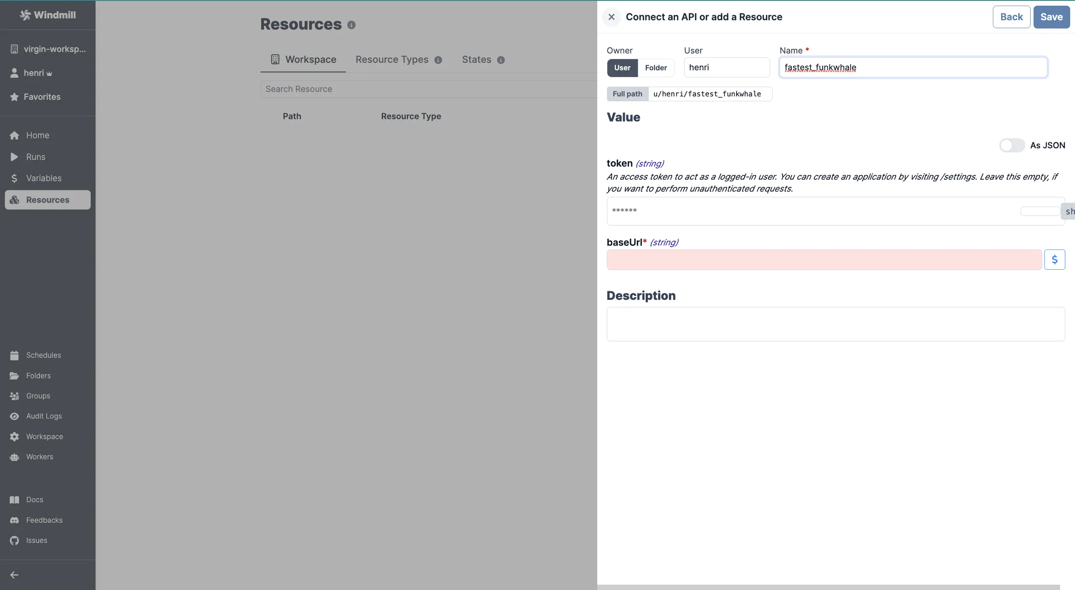View the Audit Logs

click(43, 416)
